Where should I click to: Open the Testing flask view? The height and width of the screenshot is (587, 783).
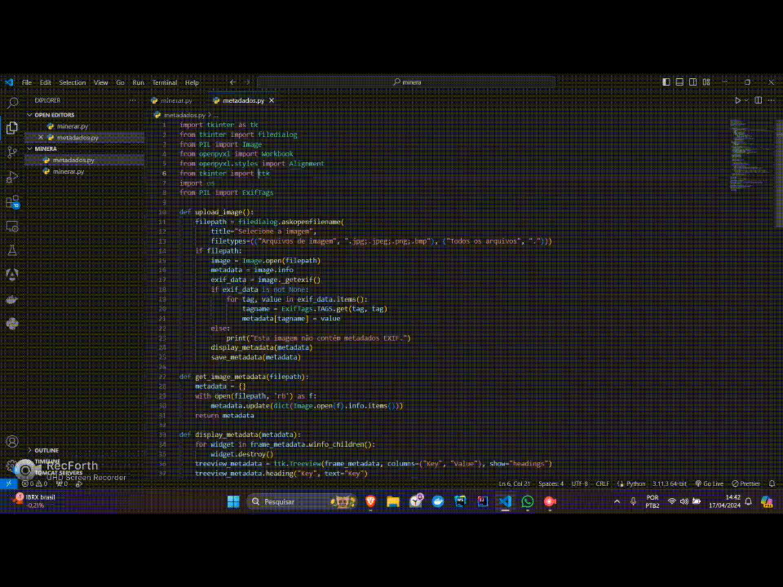coord(12,250)
